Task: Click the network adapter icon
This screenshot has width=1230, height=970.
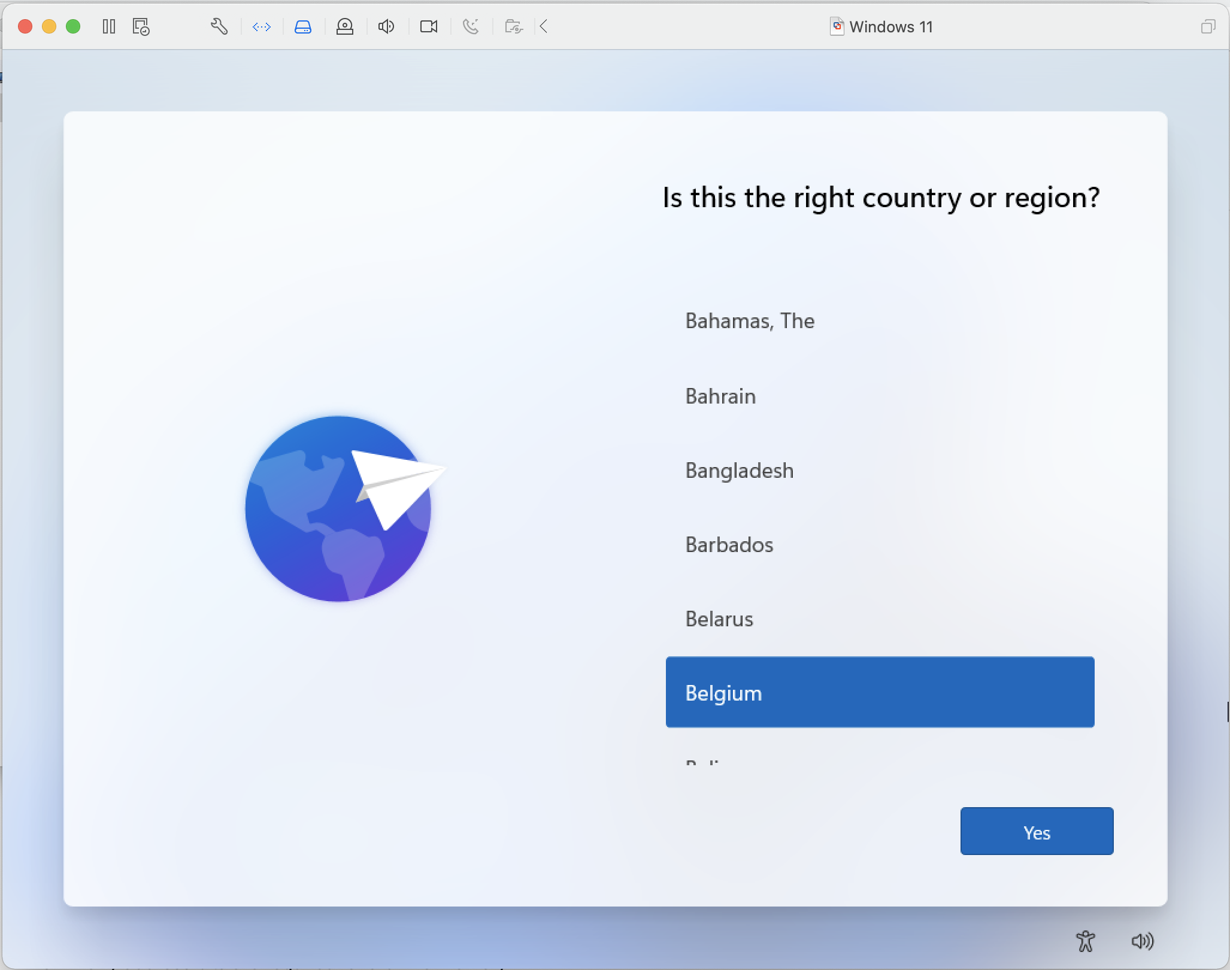Action: [x=262, y=26]
